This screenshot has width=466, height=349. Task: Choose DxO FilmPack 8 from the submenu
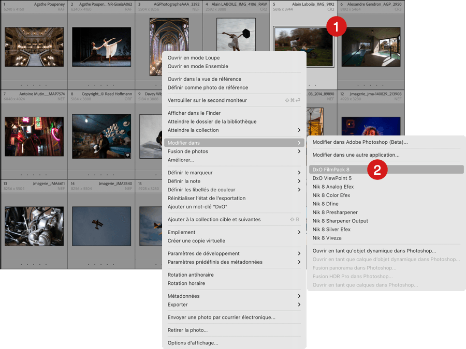pos(331,170)
